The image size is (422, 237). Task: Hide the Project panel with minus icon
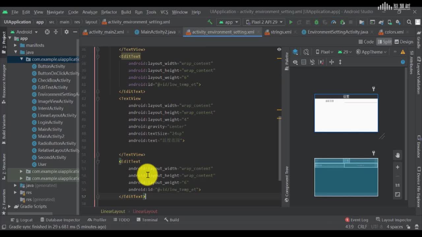point(75,32)
